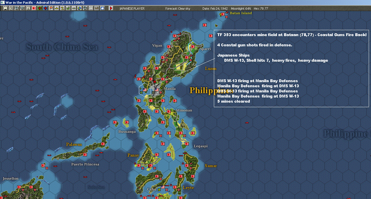Viewport: 371px width, 199px height.
Task: Click the Luzon island label
Action: click(211, 69)
